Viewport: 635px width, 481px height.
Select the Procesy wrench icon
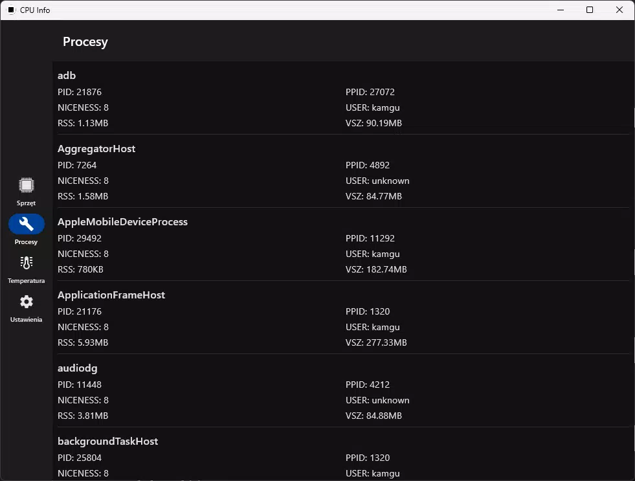(27, 224)
